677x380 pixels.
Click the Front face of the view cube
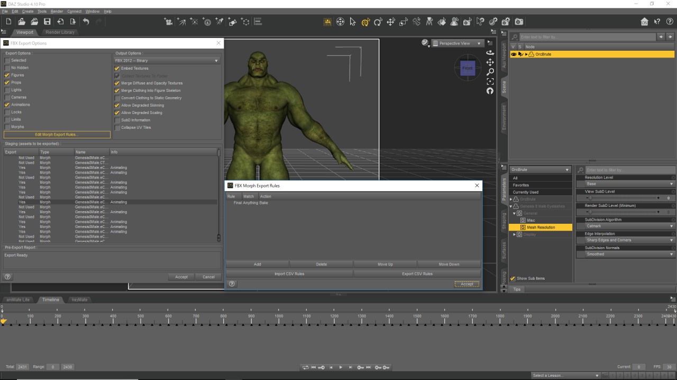pos(468,69)
